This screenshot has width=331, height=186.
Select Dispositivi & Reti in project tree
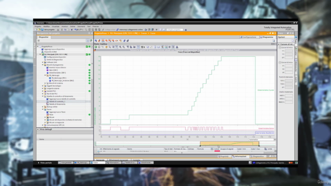50,52
